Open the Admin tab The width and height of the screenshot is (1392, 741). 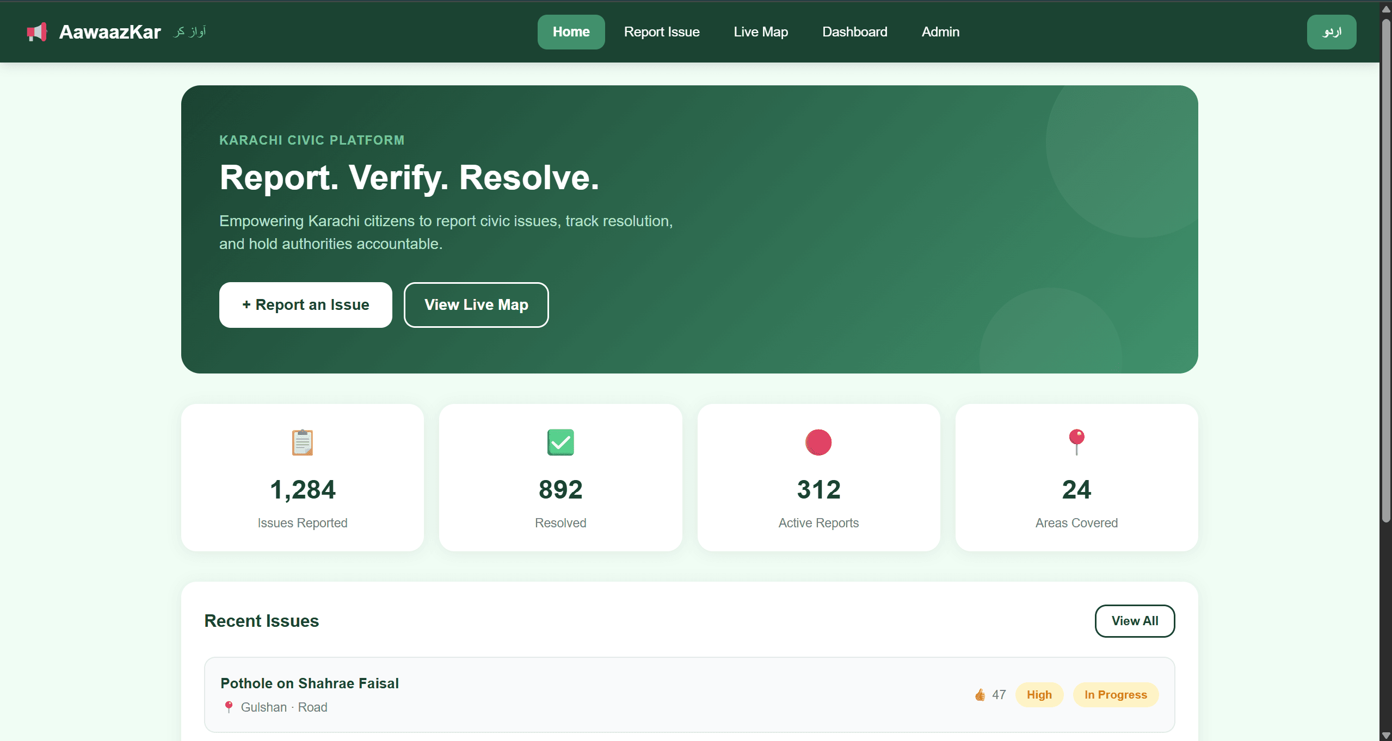point(940,32)
